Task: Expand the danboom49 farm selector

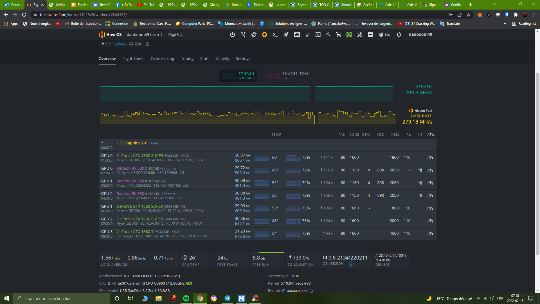Action: point(145,35)
